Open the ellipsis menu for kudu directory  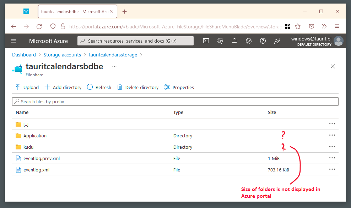click(x=332, y=146)
